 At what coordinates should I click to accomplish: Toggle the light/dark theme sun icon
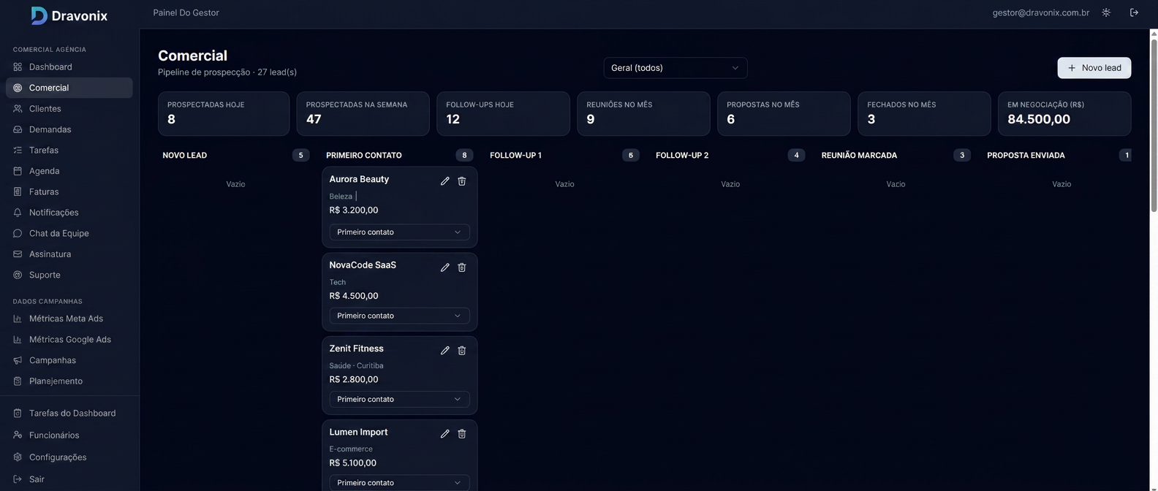[x=1106, y=12]
